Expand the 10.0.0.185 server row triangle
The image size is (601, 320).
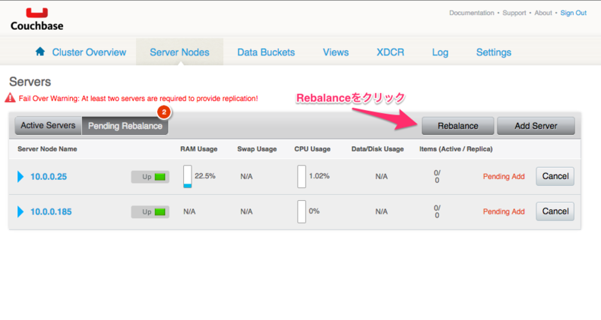(21, 212)
